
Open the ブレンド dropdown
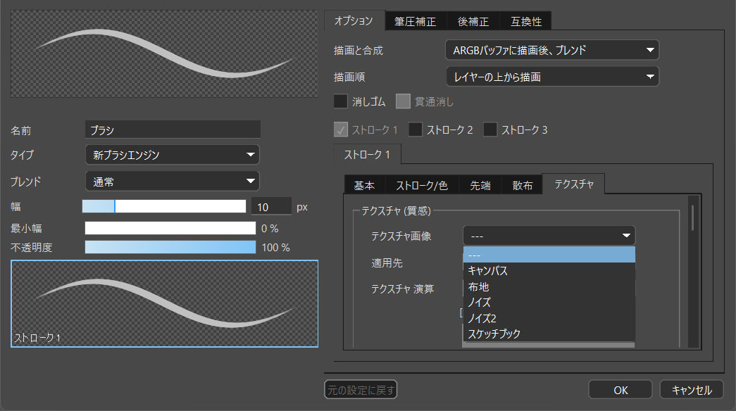tap(172, 181)
